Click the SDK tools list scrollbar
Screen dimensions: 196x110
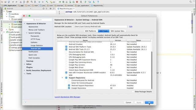click(152, 70)
